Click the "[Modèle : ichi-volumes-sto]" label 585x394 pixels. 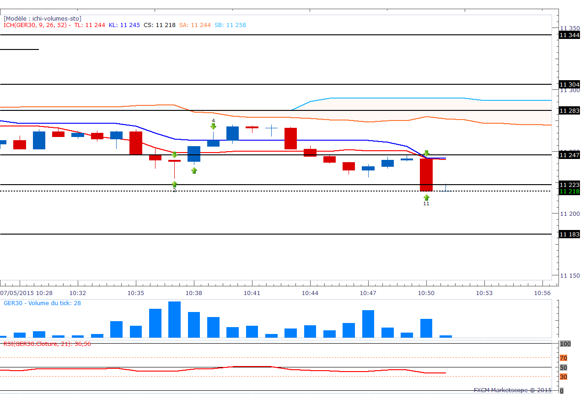[x=43, y=18]
